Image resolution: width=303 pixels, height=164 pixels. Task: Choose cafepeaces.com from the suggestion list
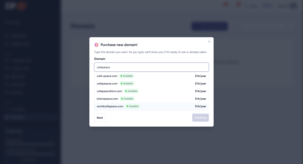(107, 84)
